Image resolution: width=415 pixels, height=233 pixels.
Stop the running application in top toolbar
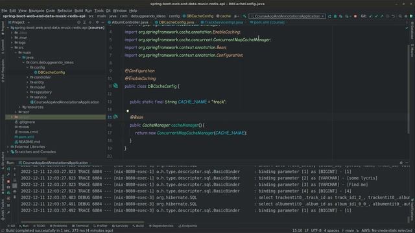coord(355,16)
